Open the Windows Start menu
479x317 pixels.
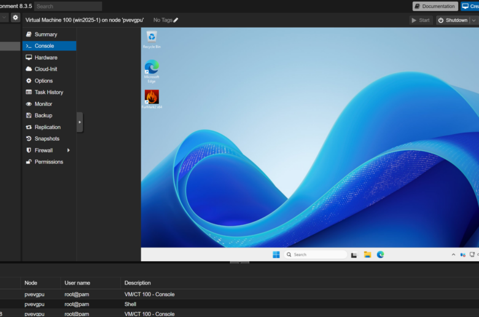276,254
